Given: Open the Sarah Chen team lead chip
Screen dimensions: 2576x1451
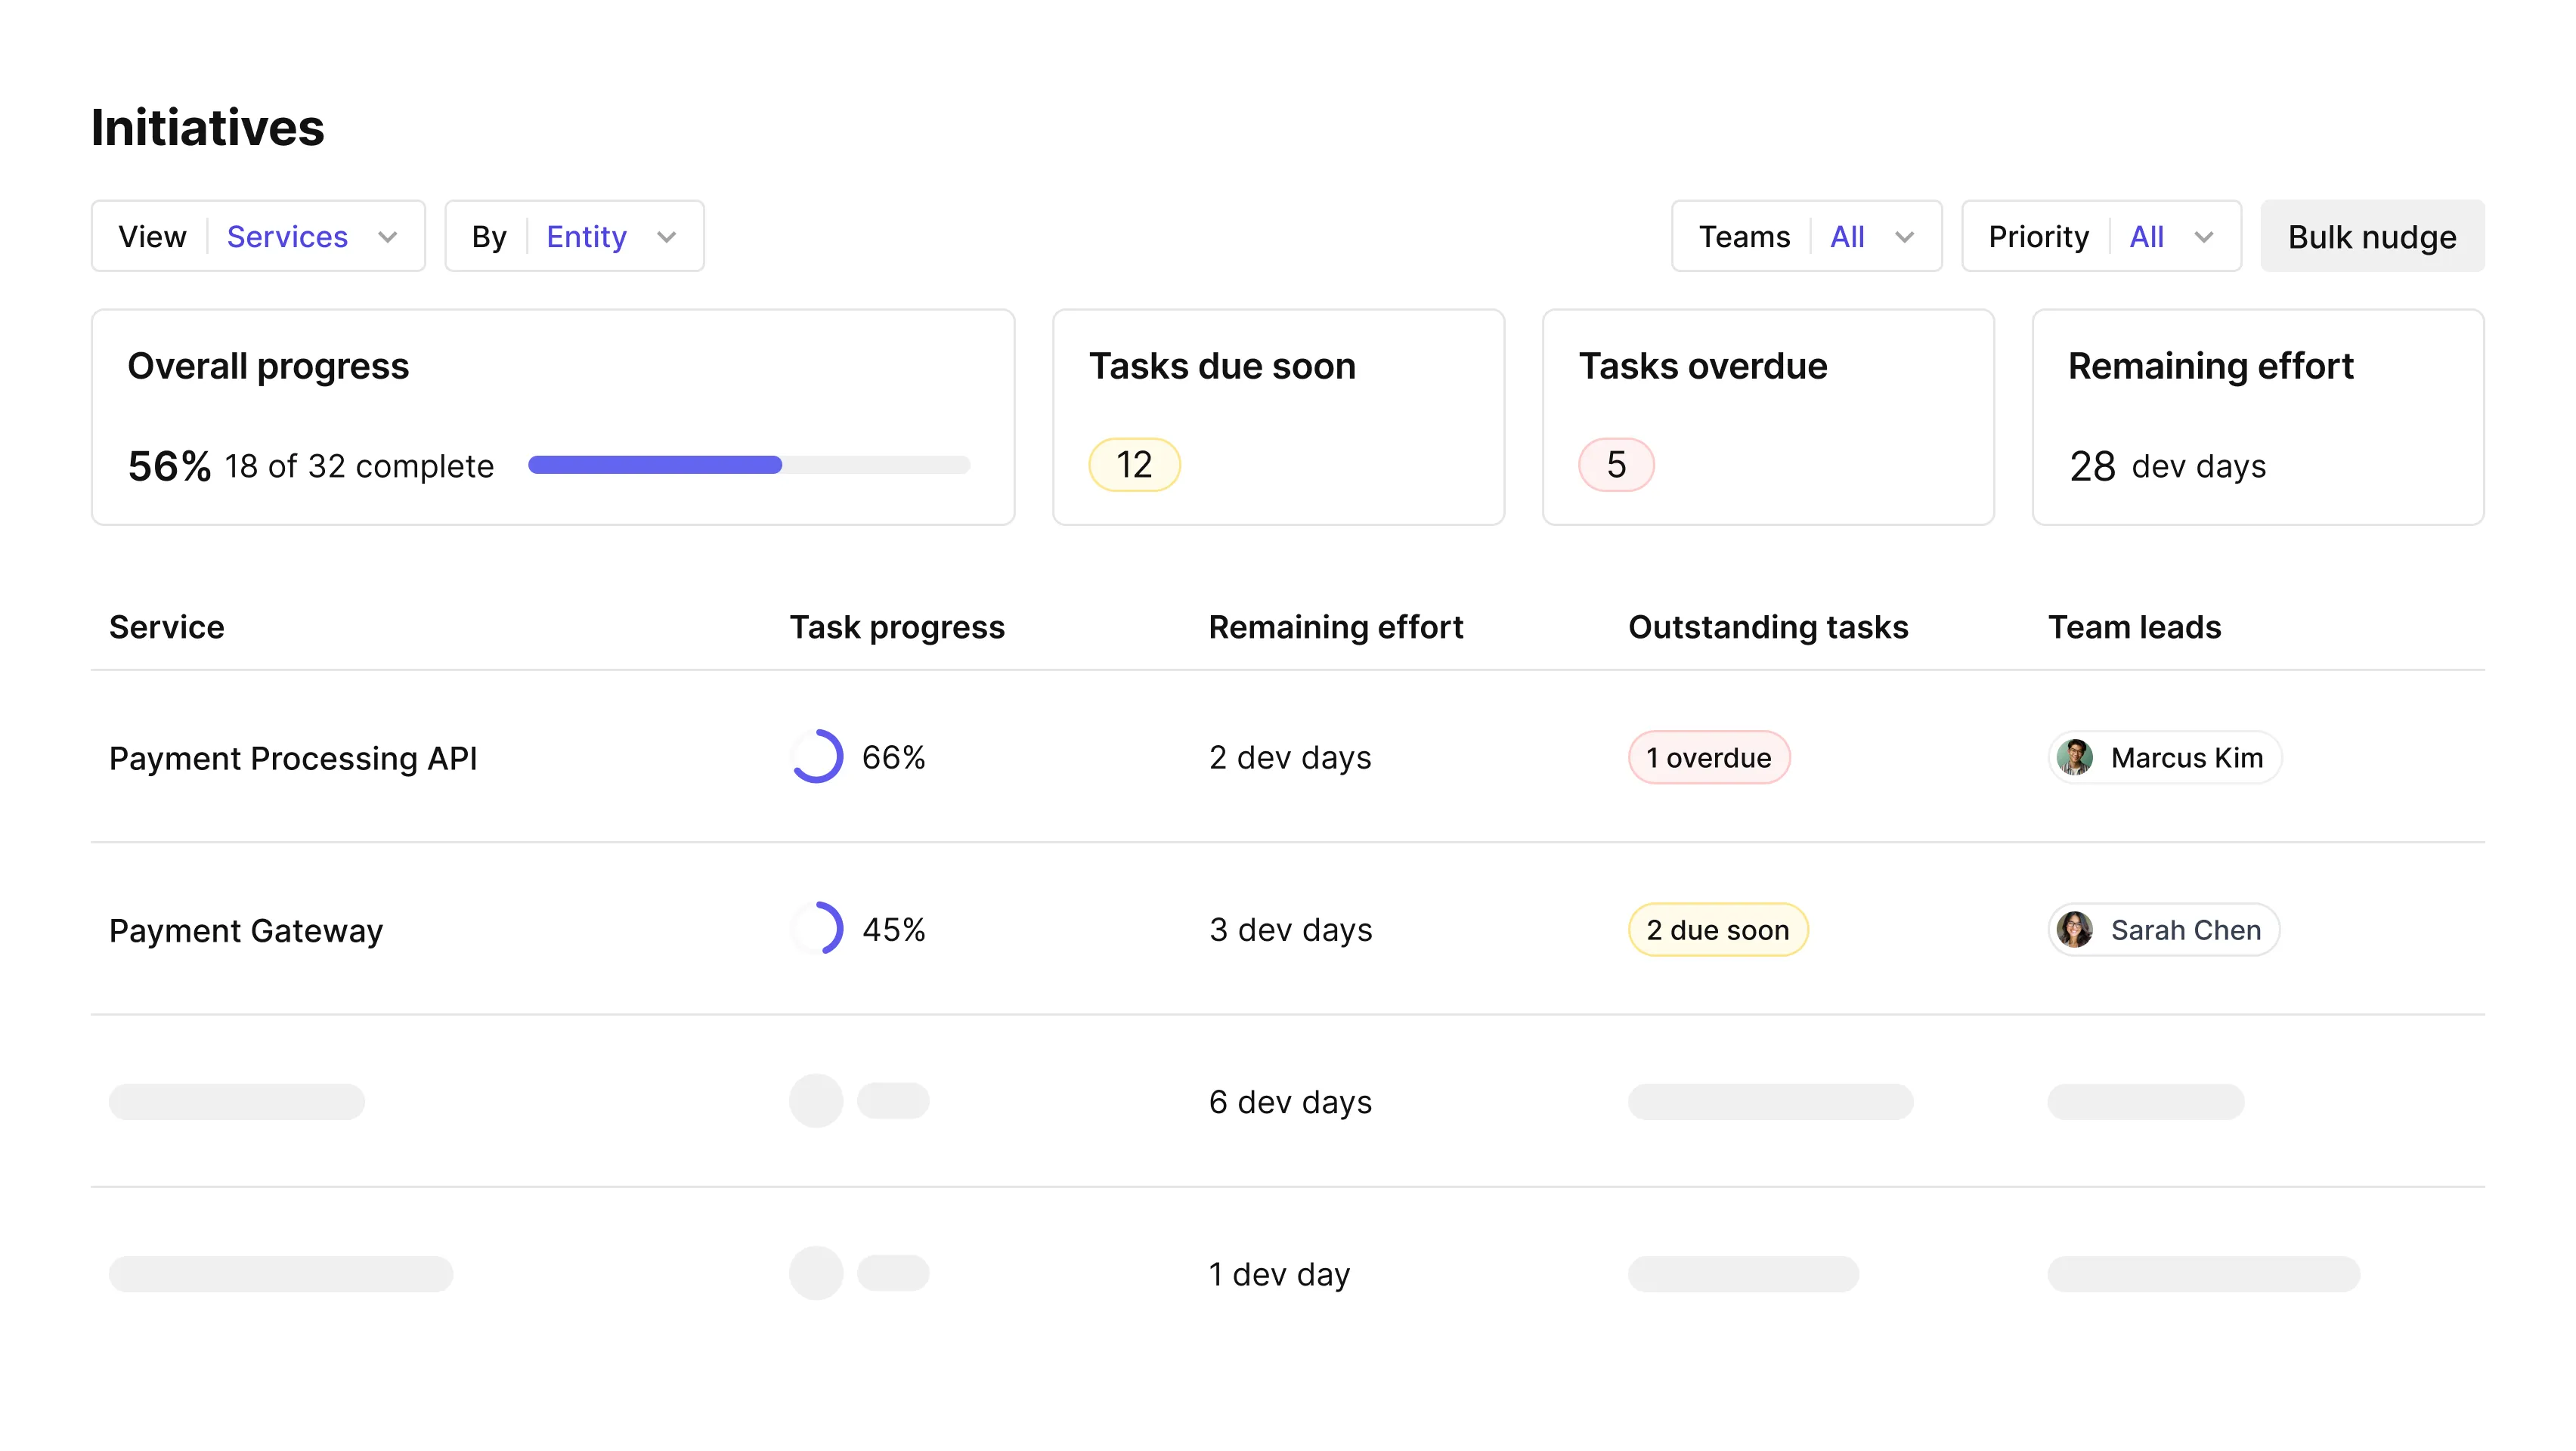Looking at the screenshot, I should pyautogui.click(x=2163, y=929).
